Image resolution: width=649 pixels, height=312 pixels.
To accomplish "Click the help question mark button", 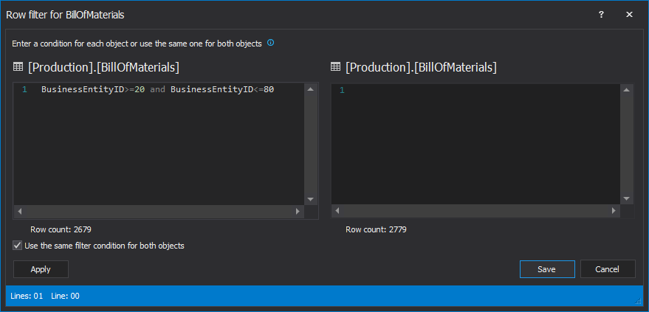I will pos(601,14).
